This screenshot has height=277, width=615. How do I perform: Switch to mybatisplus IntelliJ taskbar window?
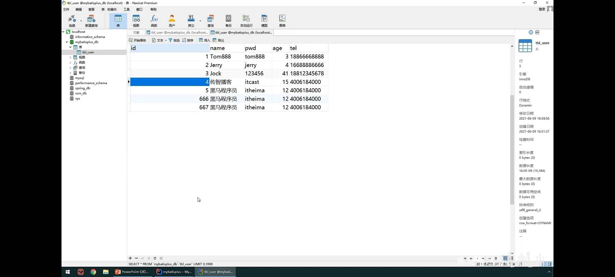[174, 272]
